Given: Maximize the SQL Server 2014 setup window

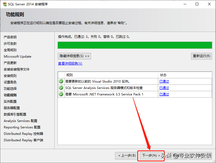Looking at the screenshot, I should (197, 4).
